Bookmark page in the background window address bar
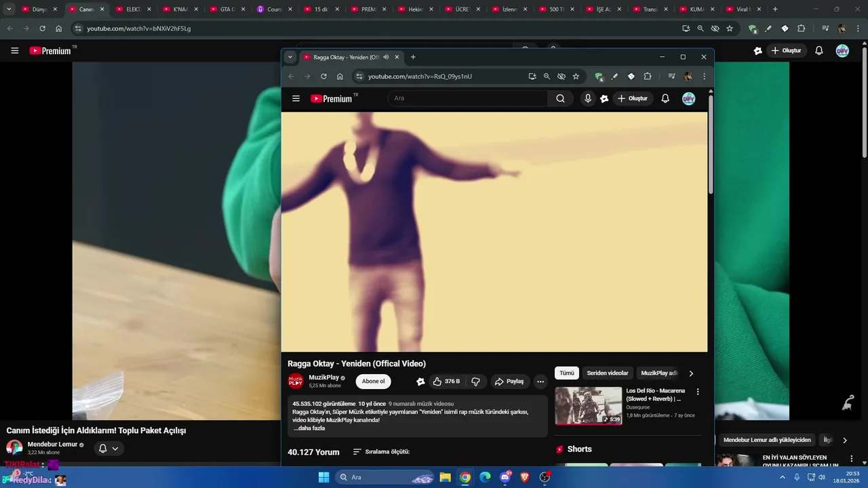 click(x=730, y=28)
